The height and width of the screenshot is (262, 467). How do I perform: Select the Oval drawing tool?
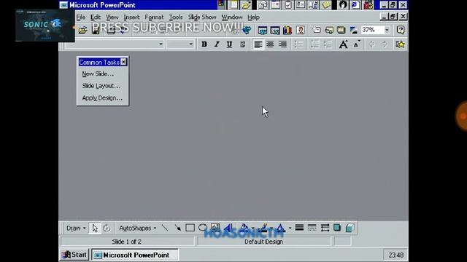[203, 228]
